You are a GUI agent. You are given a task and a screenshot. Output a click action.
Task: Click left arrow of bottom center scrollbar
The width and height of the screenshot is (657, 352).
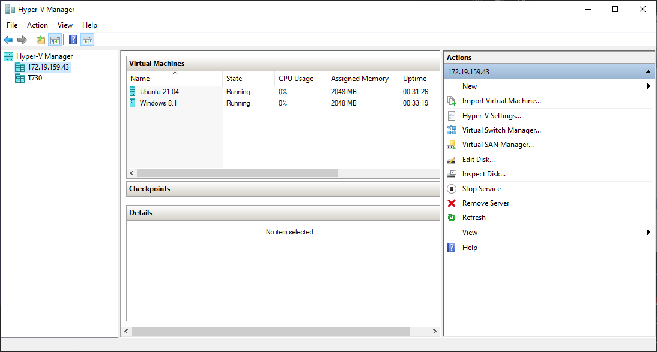click(x=126, y=331)
